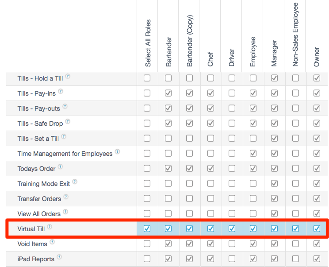Viewport: 329px width, 267px height.
Task: Click question mark next to Tills - Safe Drop
Action: (x=68, y=122)
